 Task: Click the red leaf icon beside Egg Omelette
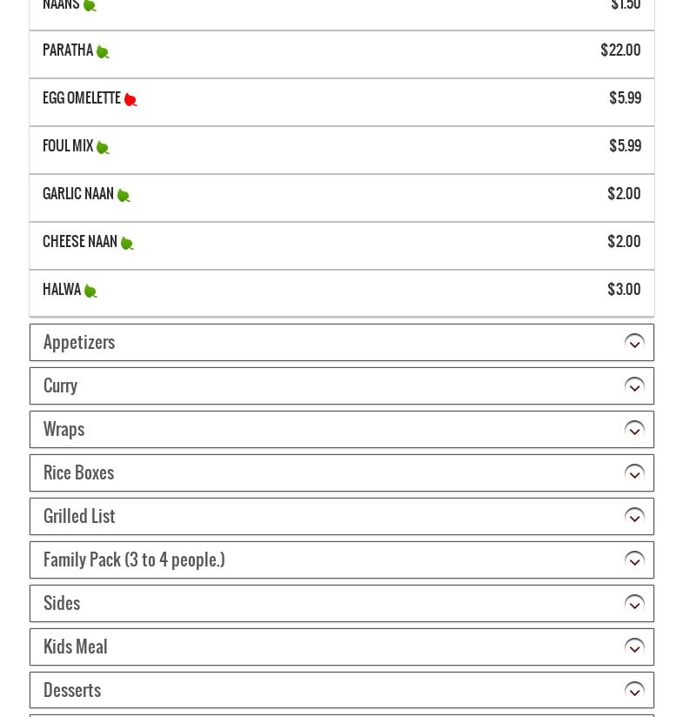click(x=131, y=100)
